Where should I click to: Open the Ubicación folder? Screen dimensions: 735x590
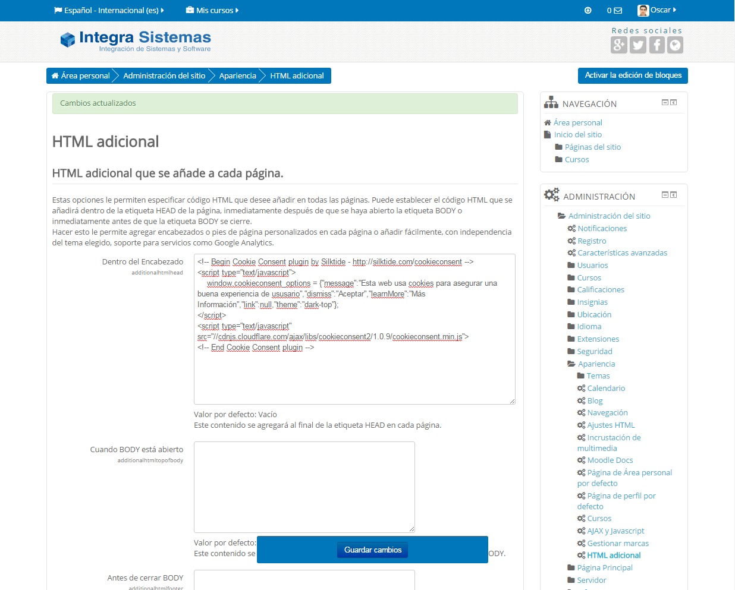(x=594, y=314)
